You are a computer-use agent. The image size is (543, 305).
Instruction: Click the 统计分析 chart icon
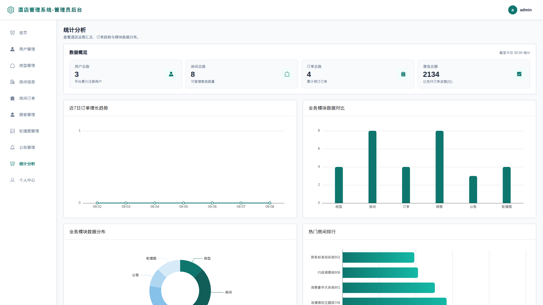tap(12, 164)
